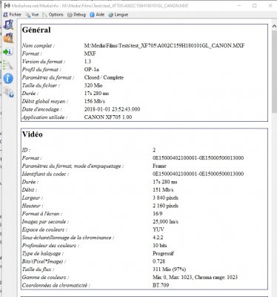
Task: Click the view options tree icon
Action: pyautogui.click(x=8, y=65)
